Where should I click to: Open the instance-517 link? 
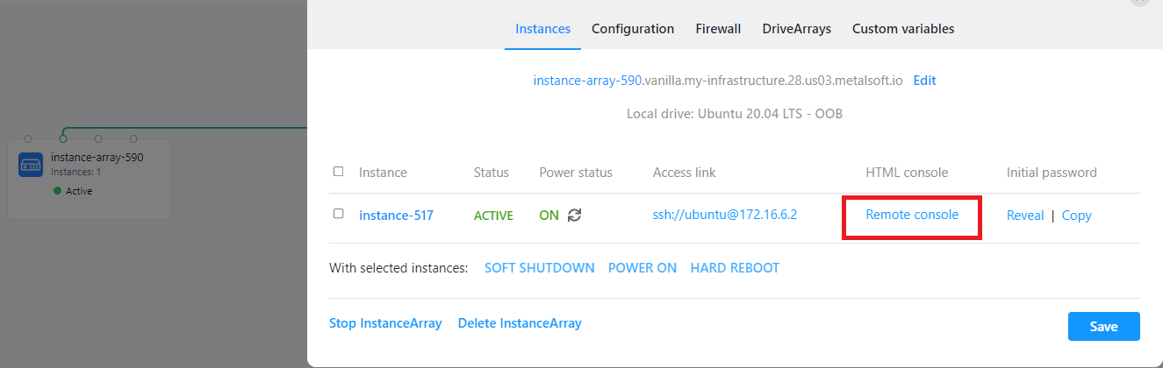click(x=396, y=216)
